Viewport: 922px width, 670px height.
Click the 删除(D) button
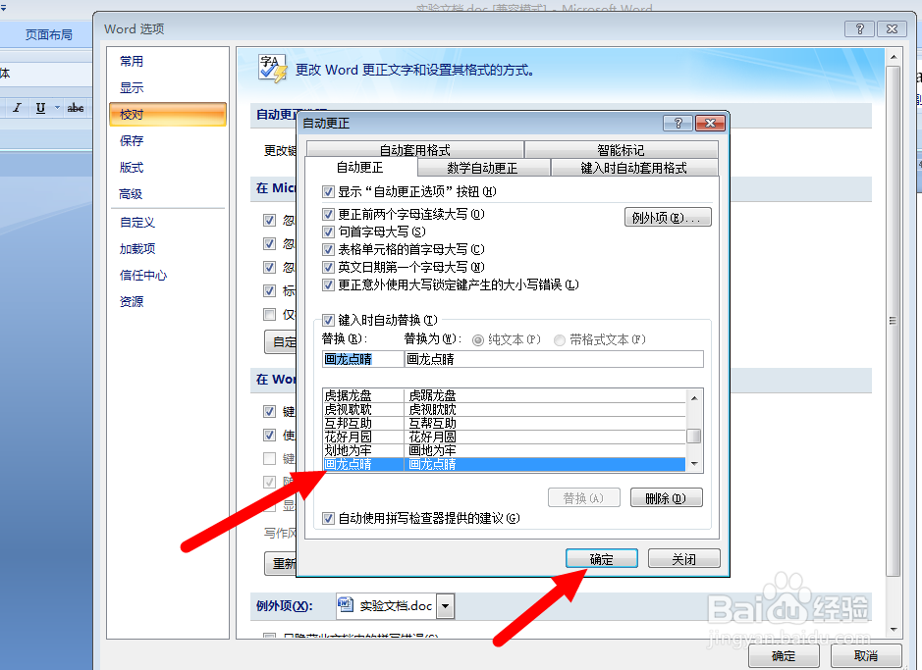tap(666, 498)
